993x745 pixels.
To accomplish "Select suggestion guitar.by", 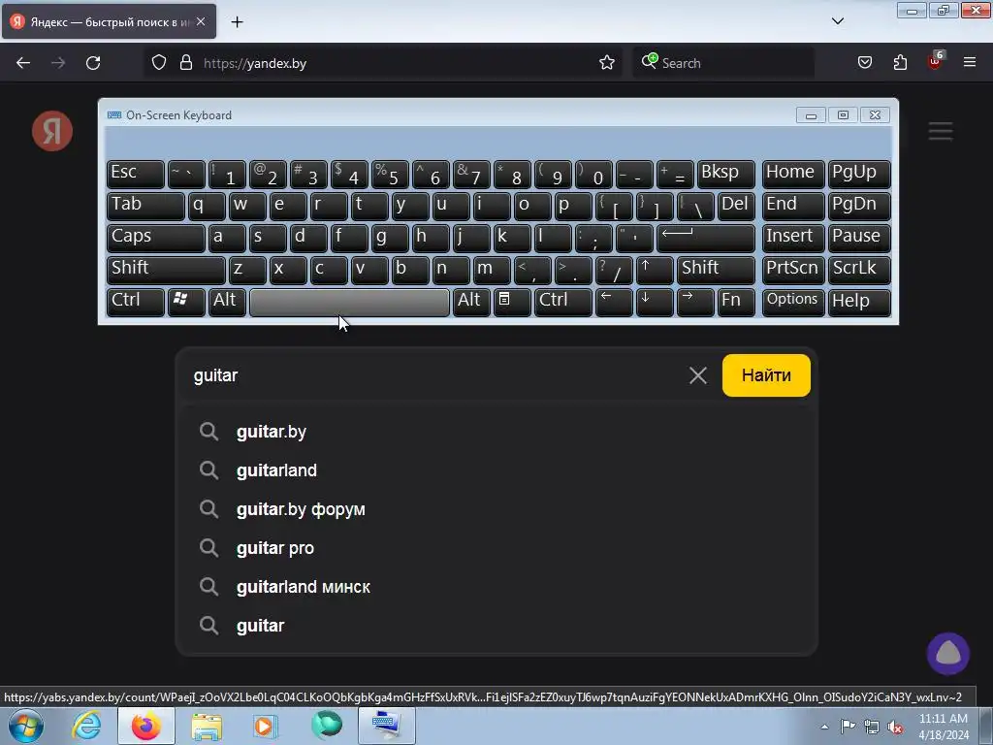I will click(497, 432).
